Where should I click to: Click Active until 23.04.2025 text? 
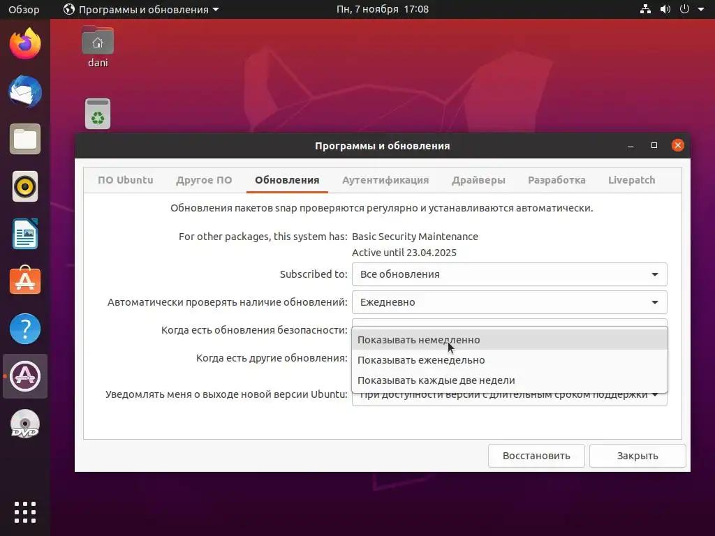pyautogui.click(x=404, y=253)
